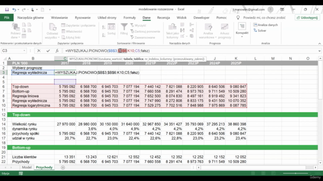Open the Widok tab
Image resolution: width=323 pixels, height=181 pixels.
coord(182,18)
